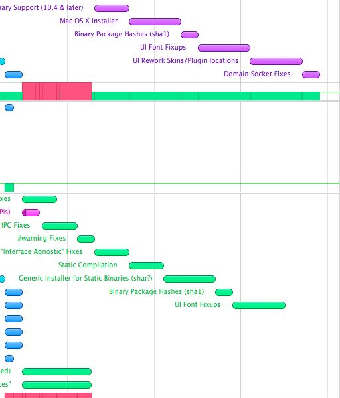340x398 pixels.
Task: Select Generic Installer for Static Binaries bar
Action: [189, 279]
